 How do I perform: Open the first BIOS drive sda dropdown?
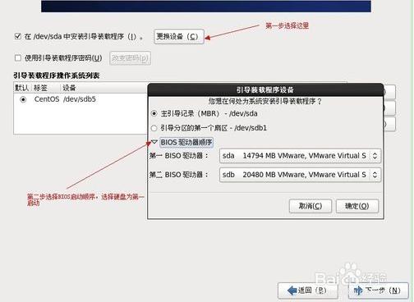300,156
